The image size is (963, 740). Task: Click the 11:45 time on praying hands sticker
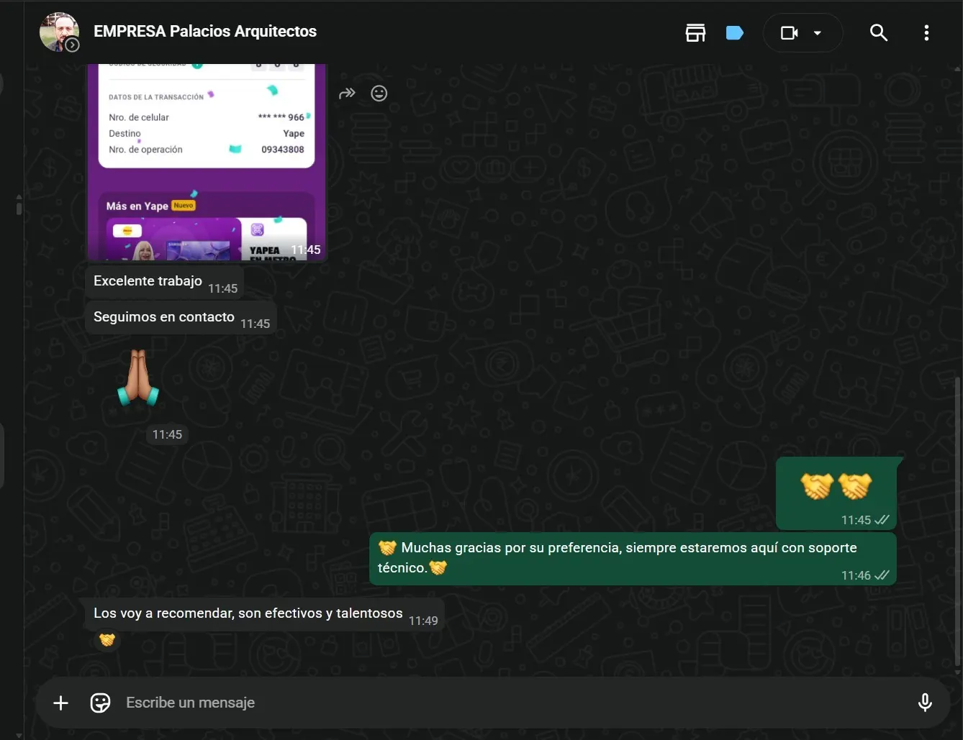(x=167, y=434)
